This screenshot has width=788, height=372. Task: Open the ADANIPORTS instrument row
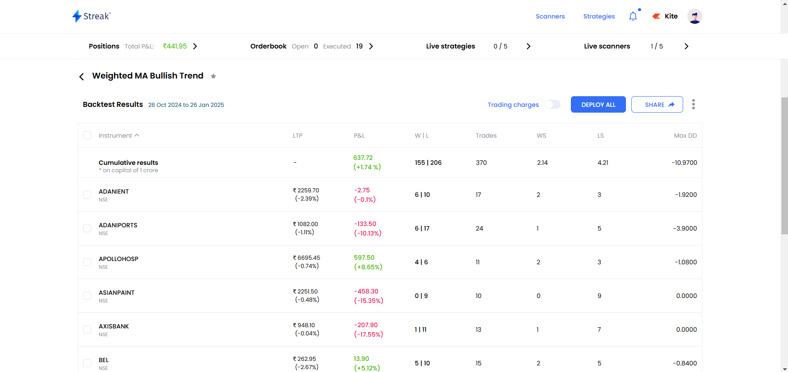pos(390,229)
